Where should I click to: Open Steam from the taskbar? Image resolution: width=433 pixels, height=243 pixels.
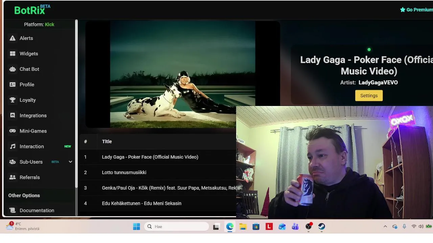coord(322,226)
